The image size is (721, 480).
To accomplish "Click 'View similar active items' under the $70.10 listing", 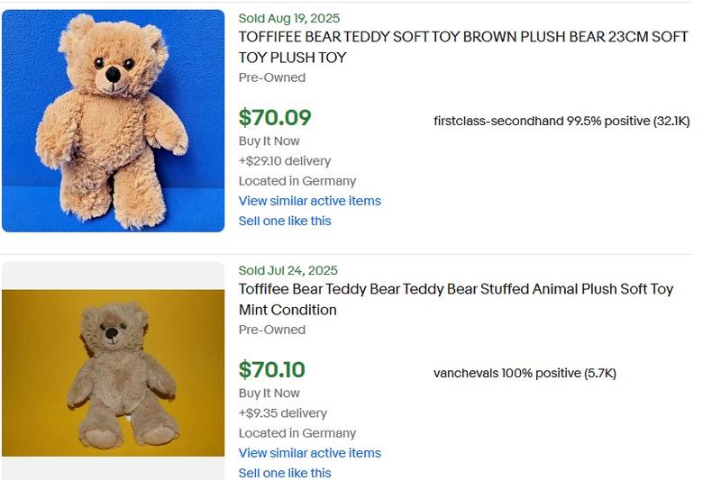I will (x=309, y=453).
